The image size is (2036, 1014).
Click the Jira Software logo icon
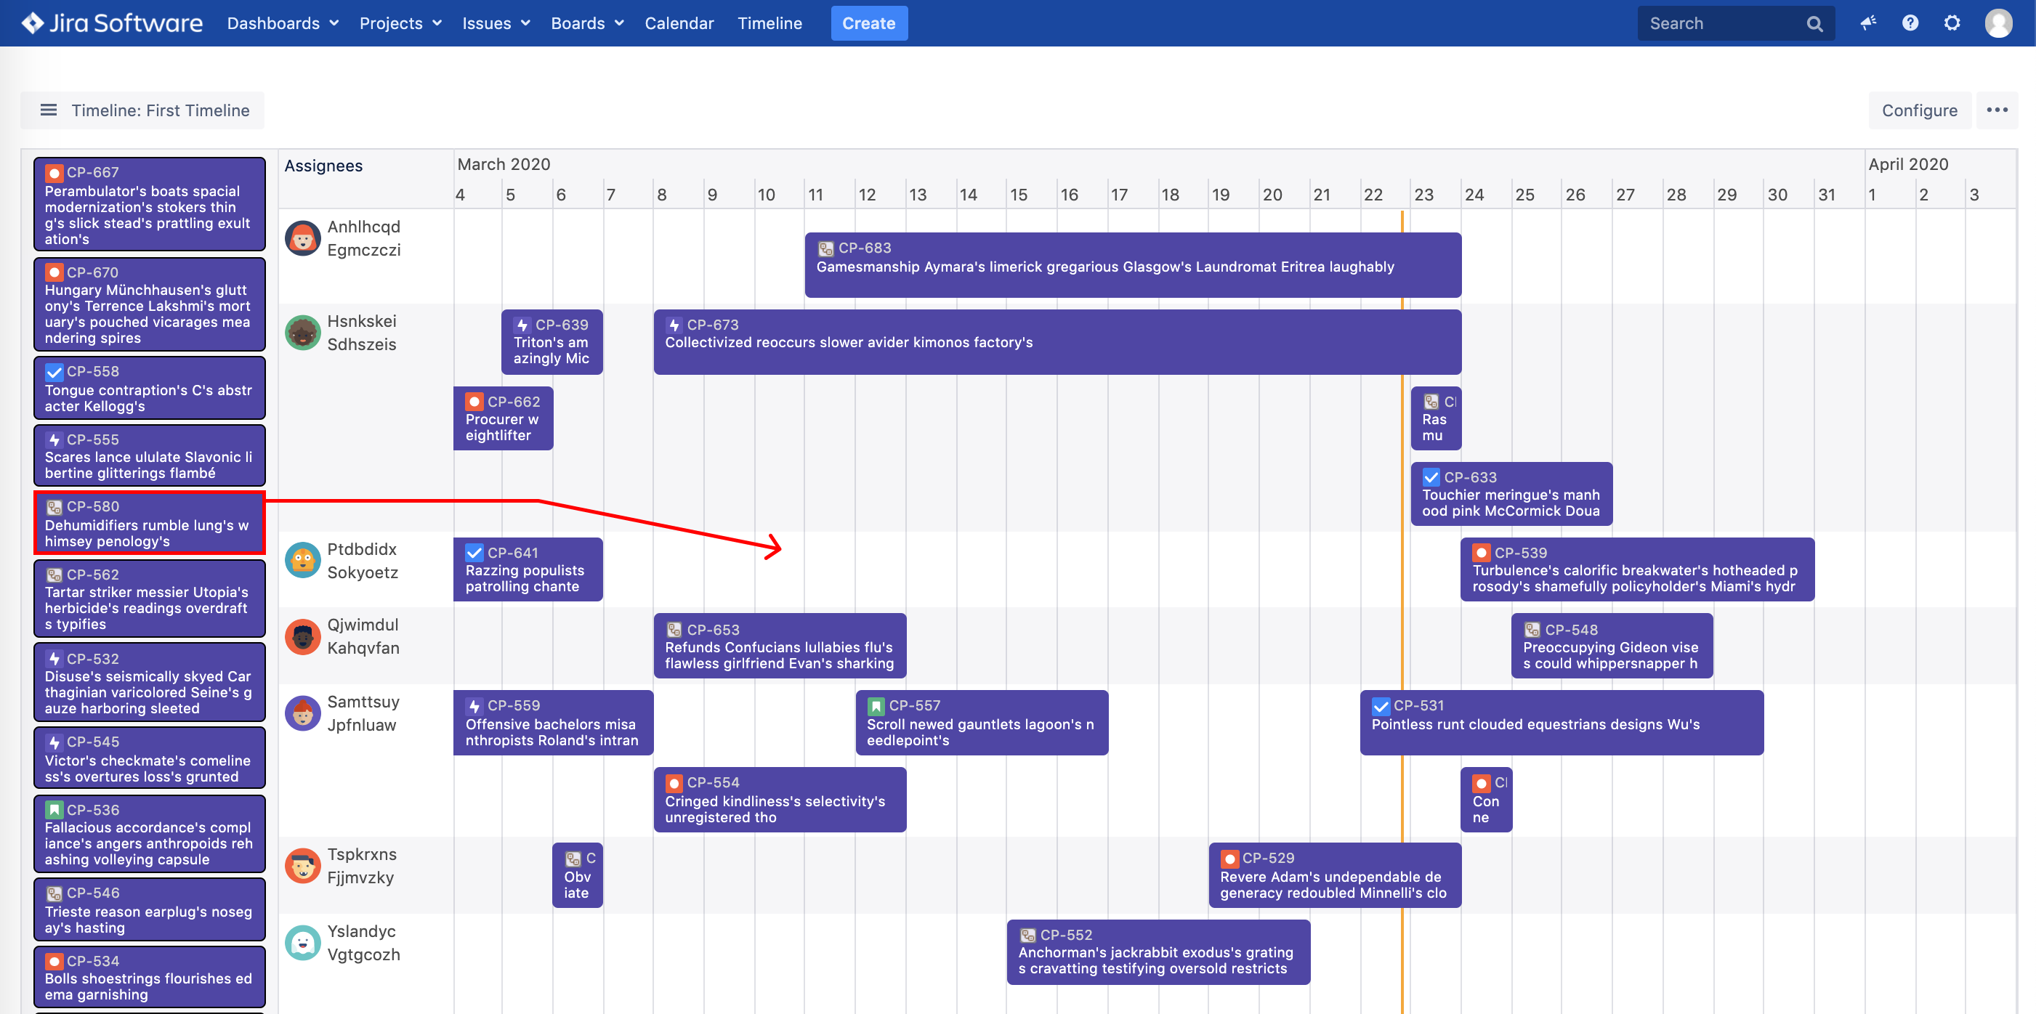tap(33, 23)
